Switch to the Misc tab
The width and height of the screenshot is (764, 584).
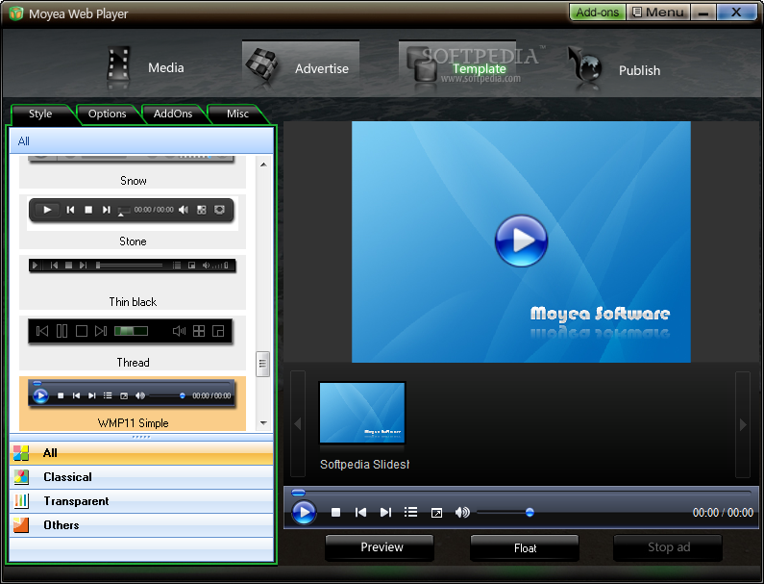click(x=237, y=114)
